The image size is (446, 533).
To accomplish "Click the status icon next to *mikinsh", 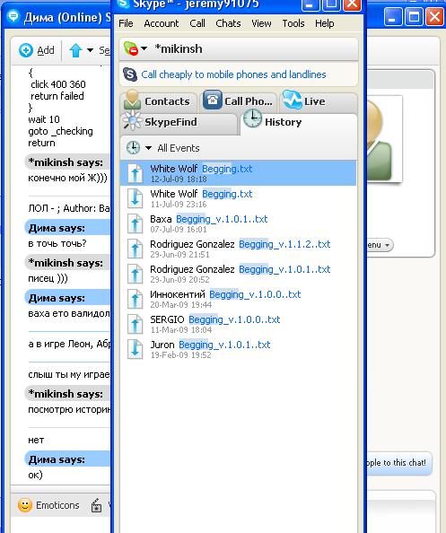I will (x=131, y=48).
